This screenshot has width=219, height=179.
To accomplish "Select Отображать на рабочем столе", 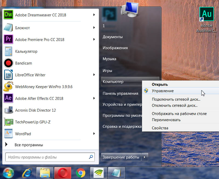I will point(179,114).
